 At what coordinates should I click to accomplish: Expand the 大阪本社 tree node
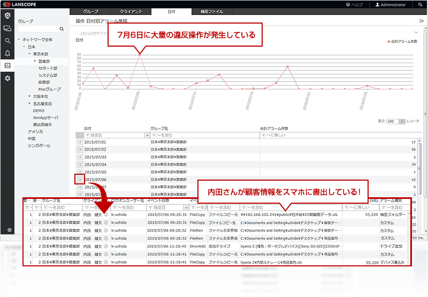pyautogui.click(x=29, y=96)
